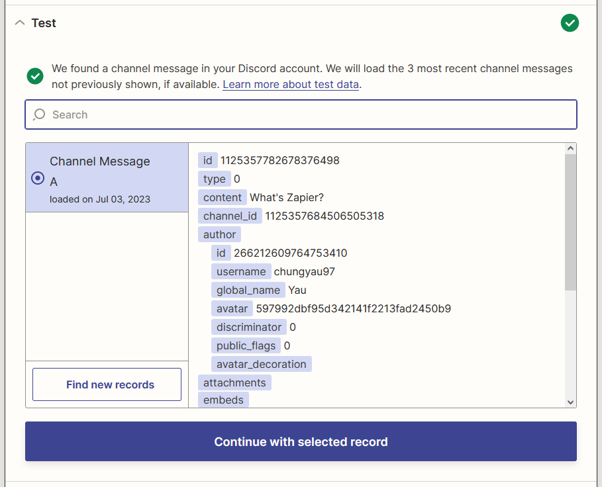Focus the Search input field
602x487 pixels.
coord(301,114)
